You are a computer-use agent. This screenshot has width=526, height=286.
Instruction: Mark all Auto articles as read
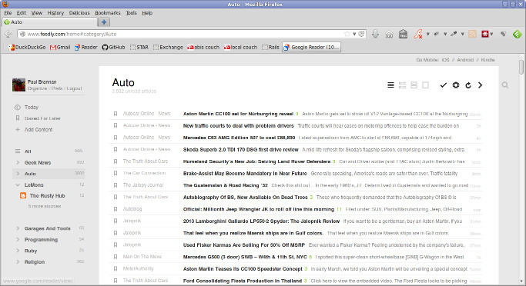pyautogui.click(x=443, y=85)
